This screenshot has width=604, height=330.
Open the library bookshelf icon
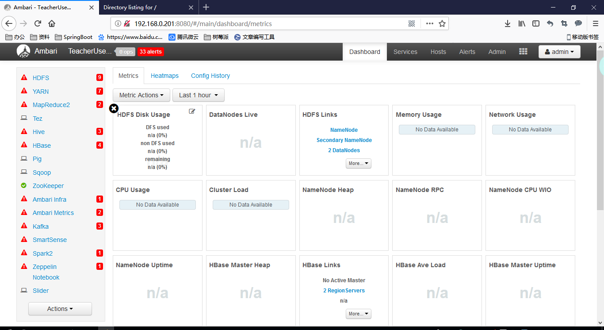[522, 23]
